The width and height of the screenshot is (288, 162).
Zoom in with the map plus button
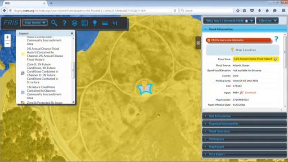(x=8, y=37)
